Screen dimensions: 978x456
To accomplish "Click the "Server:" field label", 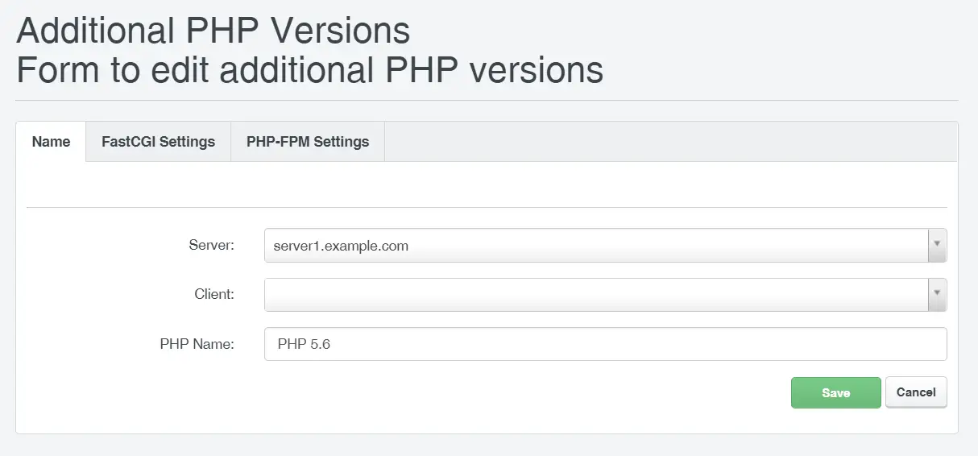I will coord(211,245).
